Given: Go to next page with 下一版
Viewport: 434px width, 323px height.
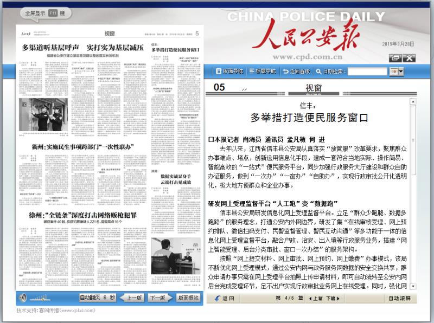Looking at the screenshot, I should pos(158,298).
